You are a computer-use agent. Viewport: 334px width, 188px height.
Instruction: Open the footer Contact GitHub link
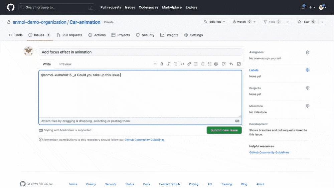point(170,184)
